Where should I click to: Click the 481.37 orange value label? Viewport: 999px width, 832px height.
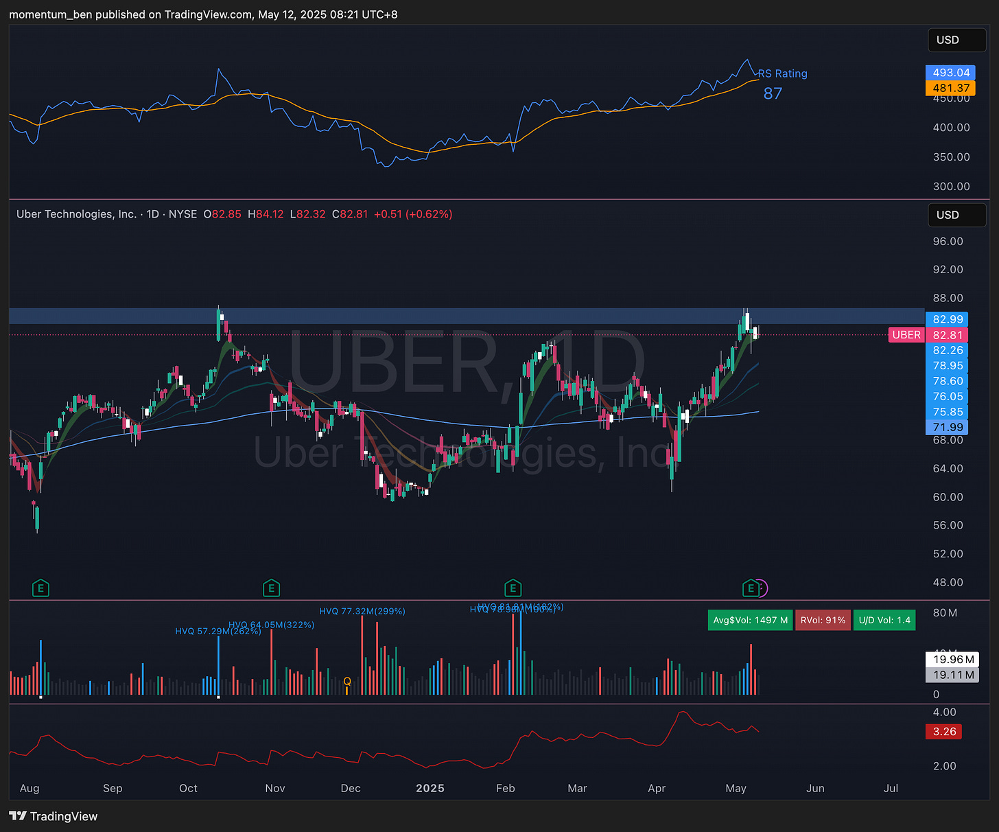point(950,88)
